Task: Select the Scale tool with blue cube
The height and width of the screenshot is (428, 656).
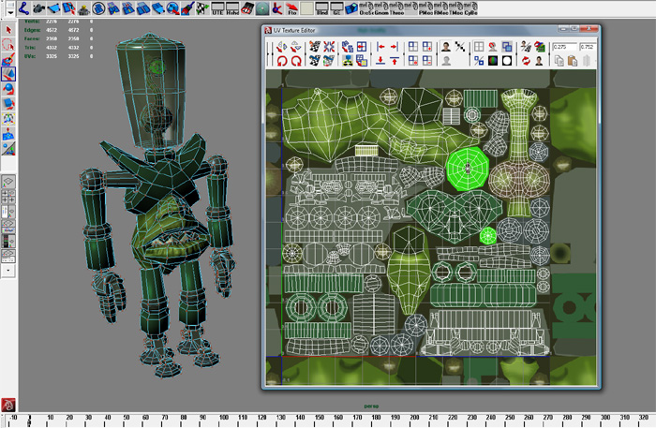Action: tap(8, 103)
